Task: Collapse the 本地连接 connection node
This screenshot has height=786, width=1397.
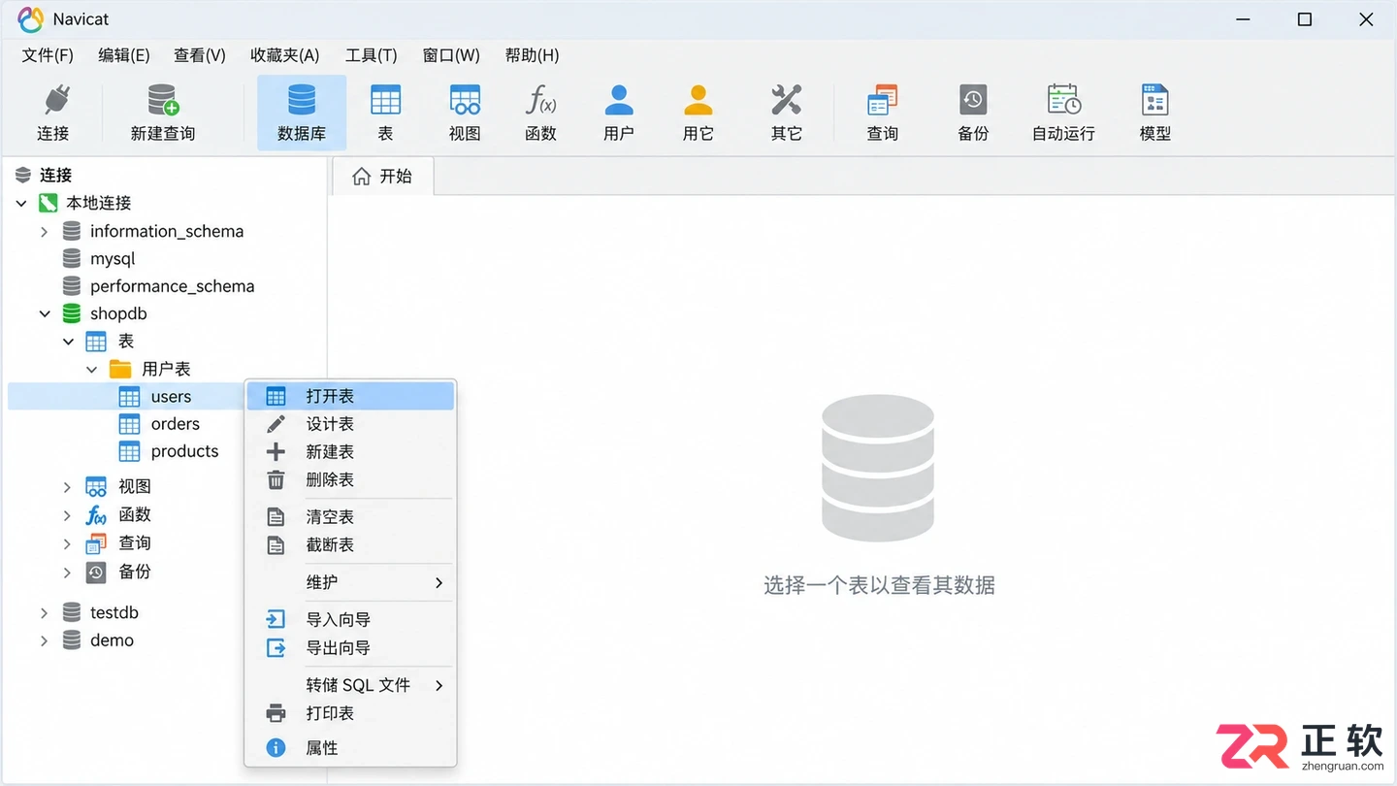Action: click(21, 203)
